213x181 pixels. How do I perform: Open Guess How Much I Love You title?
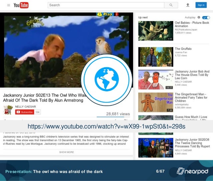click(191, 117)
